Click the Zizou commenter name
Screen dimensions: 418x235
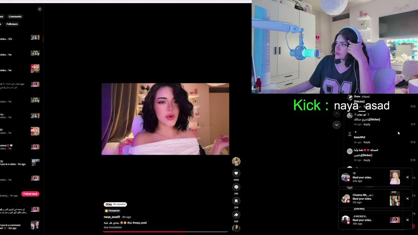[357, 97]
